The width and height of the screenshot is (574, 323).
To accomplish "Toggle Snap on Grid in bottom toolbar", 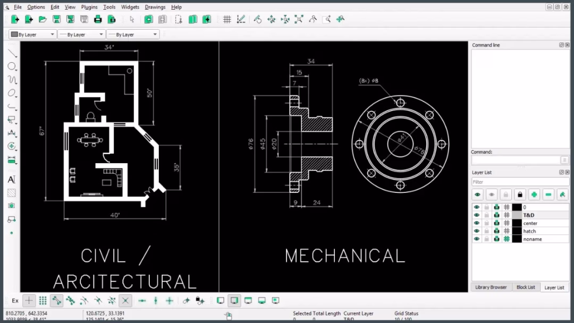I will (43, 301).
